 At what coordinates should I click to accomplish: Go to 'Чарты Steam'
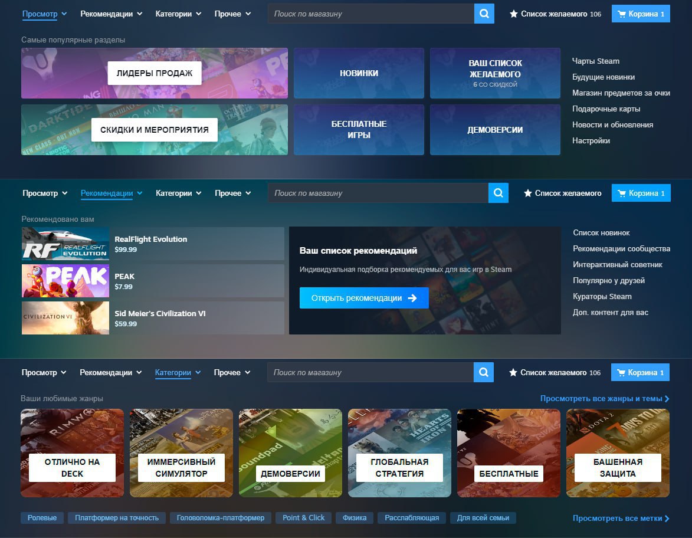point(596,61)
